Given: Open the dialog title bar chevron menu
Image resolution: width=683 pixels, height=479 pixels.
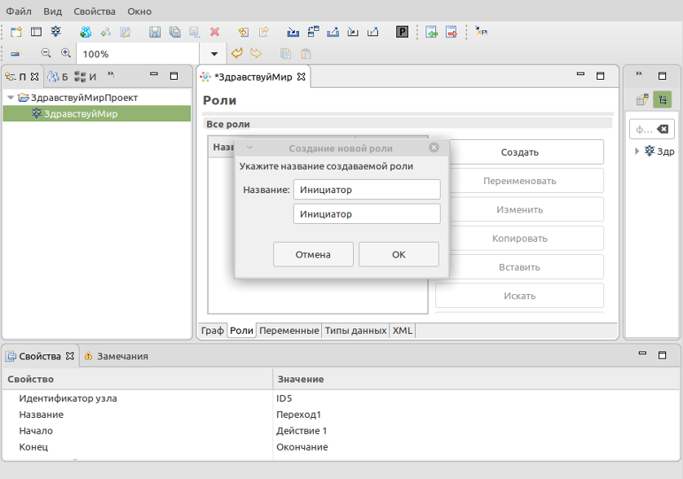Looking at the screenshot, I should [249, 147].
